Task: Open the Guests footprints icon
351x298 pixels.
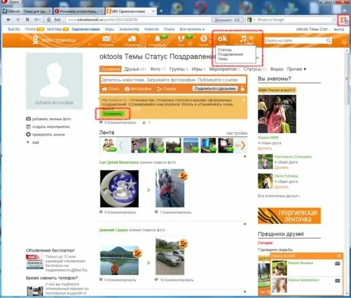Action: pyautogui.click(x=180, y=39)
